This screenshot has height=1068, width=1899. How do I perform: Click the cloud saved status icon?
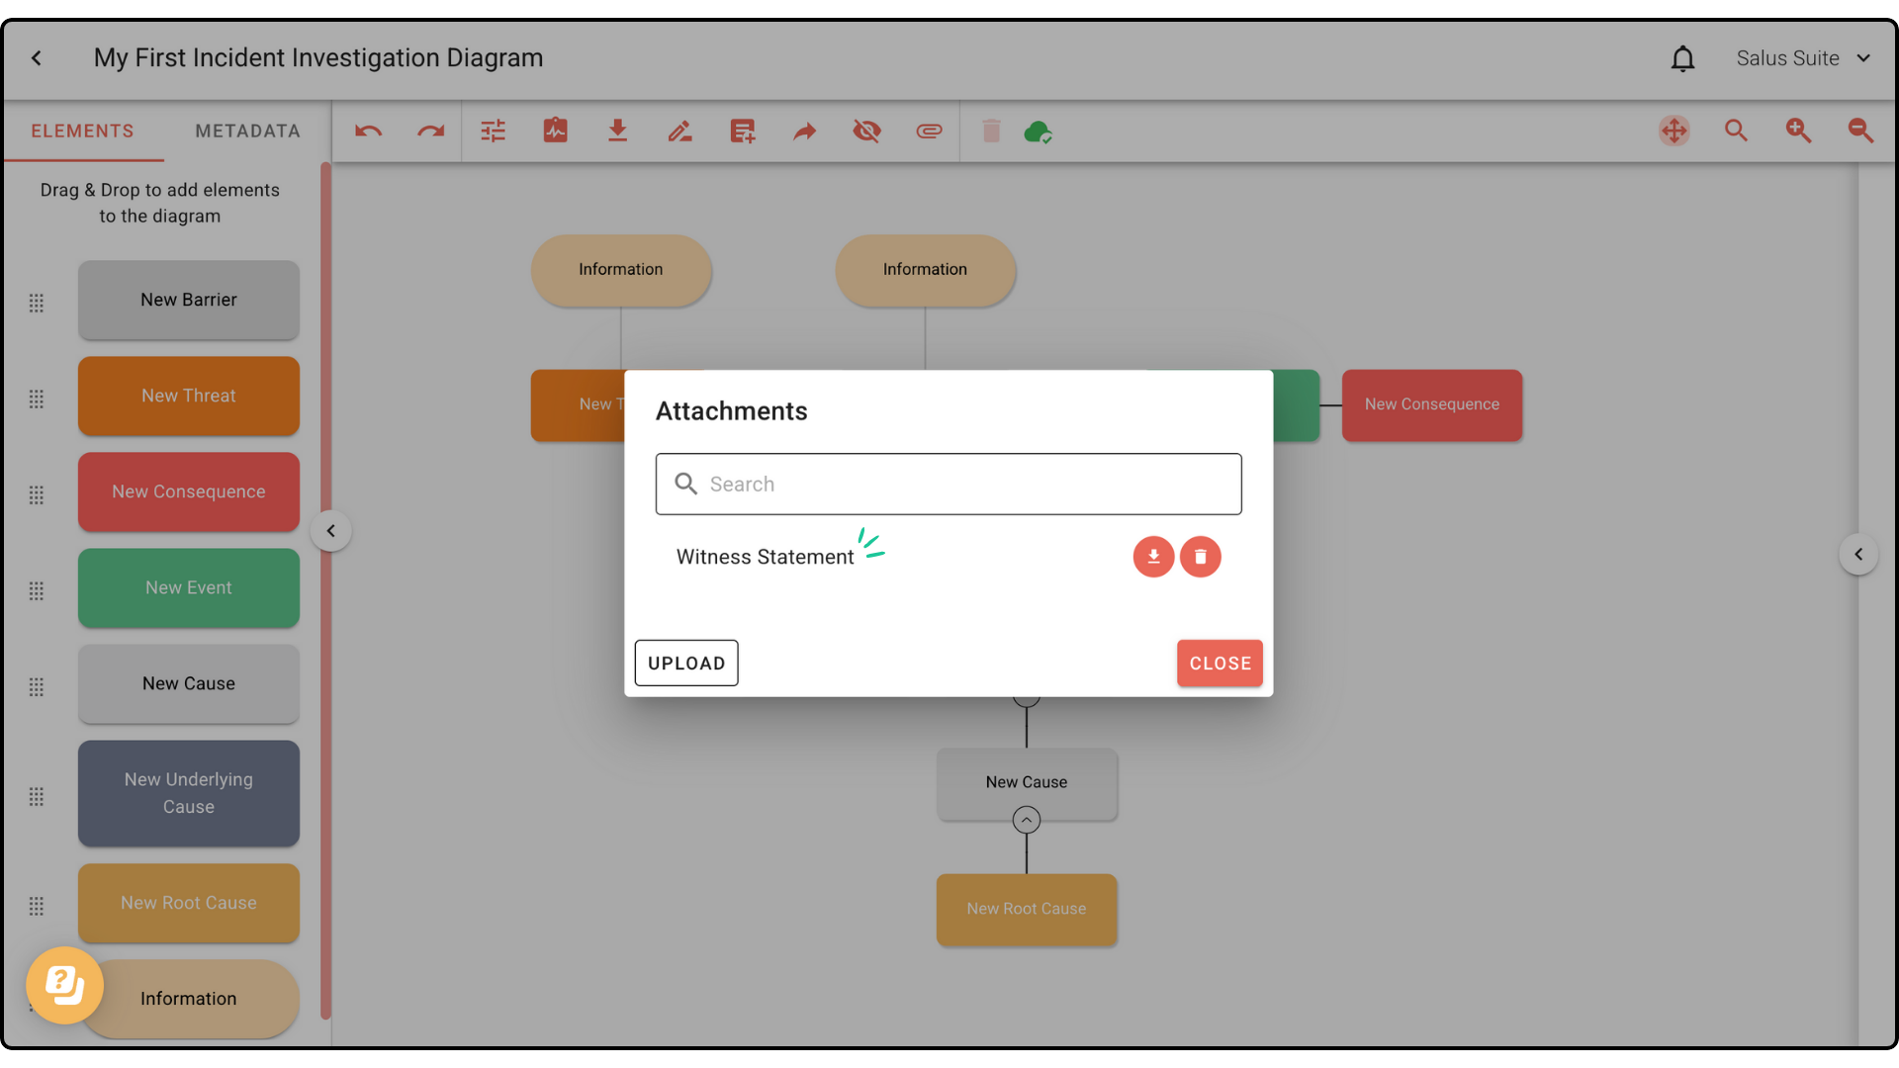coord(1038,131)
